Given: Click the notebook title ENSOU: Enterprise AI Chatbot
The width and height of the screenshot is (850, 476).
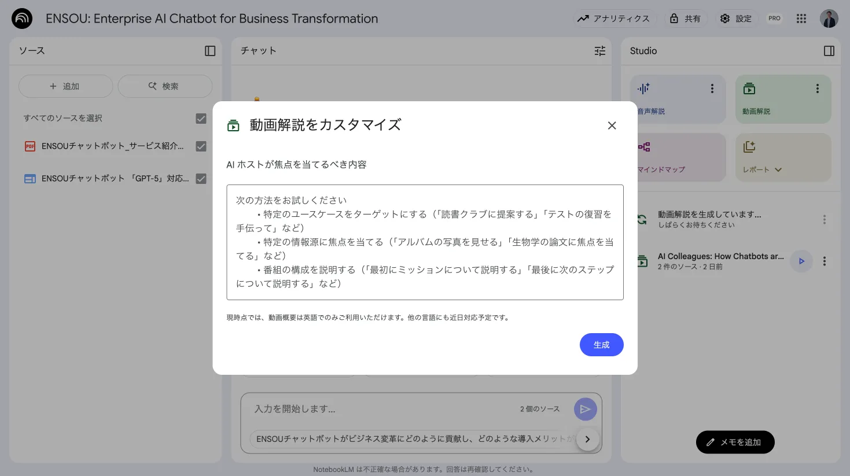Looking at the screenshot, I should click(x=212, y=19).
